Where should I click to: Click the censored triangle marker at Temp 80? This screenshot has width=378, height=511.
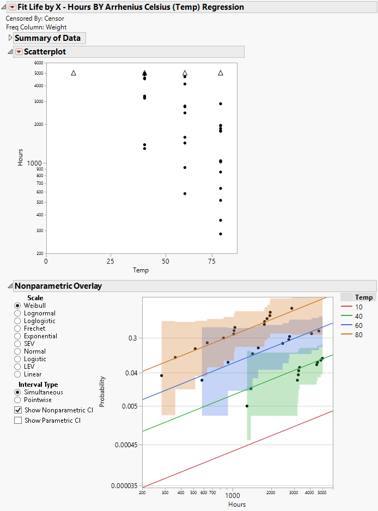pyautogui.click(x=221, y=72)
